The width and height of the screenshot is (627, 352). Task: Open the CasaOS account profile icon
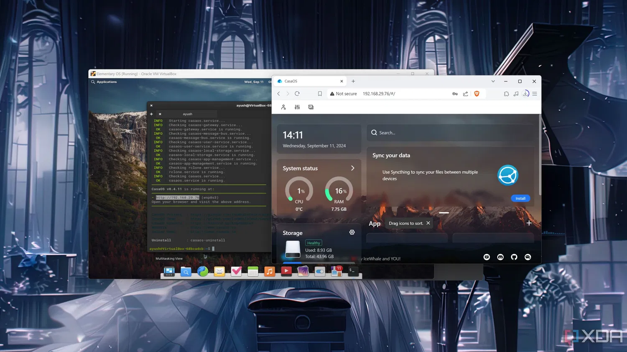point(283,107)
